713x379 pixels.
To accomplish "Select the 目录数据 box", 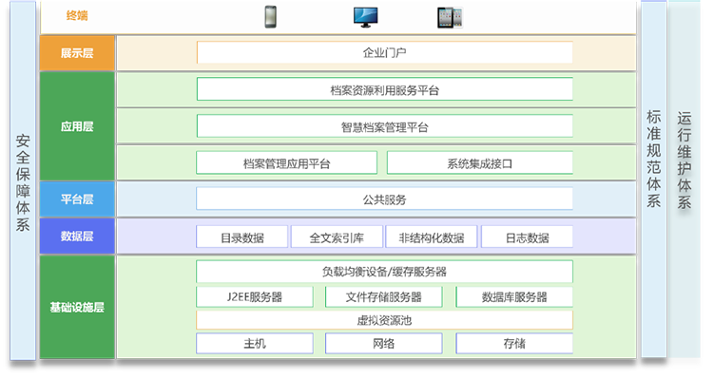I will 241,237.
